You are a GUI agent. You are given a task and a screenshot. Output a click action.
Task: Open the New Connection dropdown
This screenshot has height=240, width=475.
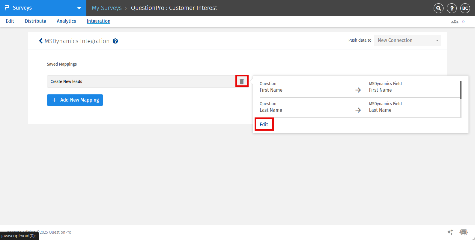[x=407, y=40]
